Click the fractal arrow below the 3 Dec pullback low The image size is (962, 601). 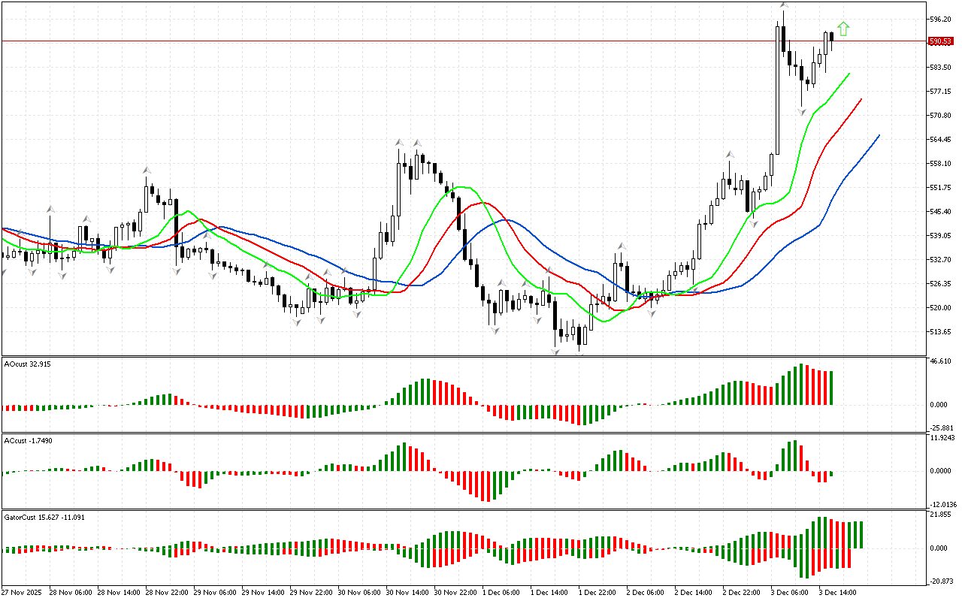click(x=802, y=111)
